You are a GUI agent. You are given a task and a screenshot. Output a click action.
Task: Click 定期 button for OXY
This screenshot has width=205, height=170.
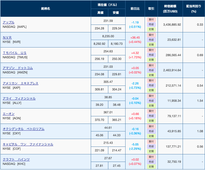point(151,136)
